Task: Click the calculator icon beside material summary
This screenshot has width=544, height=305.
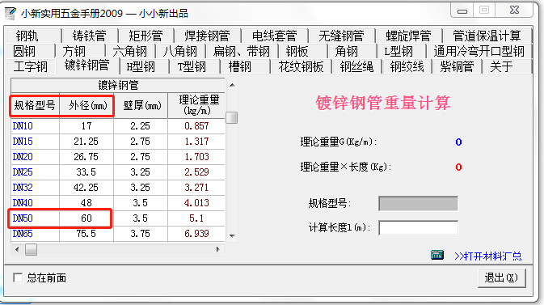Action: point(437,255)
